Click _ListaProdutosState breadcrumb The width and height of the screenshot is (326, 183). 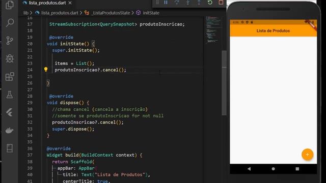pos(111,13)
